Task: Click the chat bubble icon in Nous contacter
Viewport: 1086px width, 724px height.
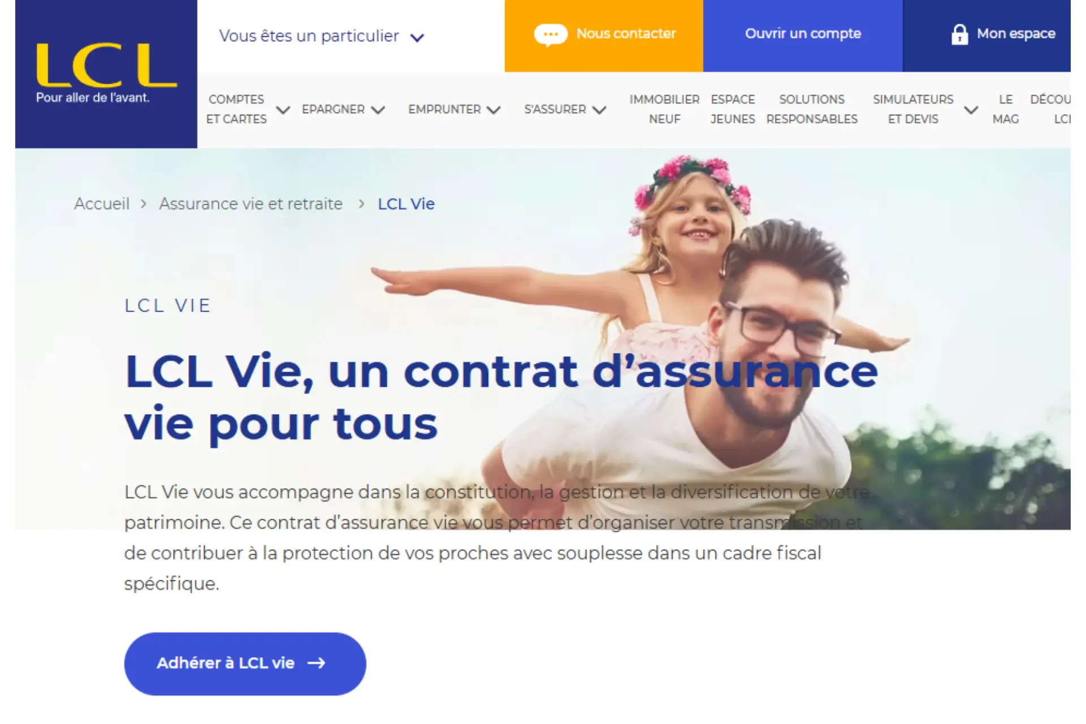Action: click(550, 35)
